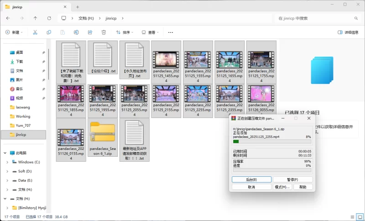Click the Copy icon in toolbar

pyautogui.click(x=49, y=32)
